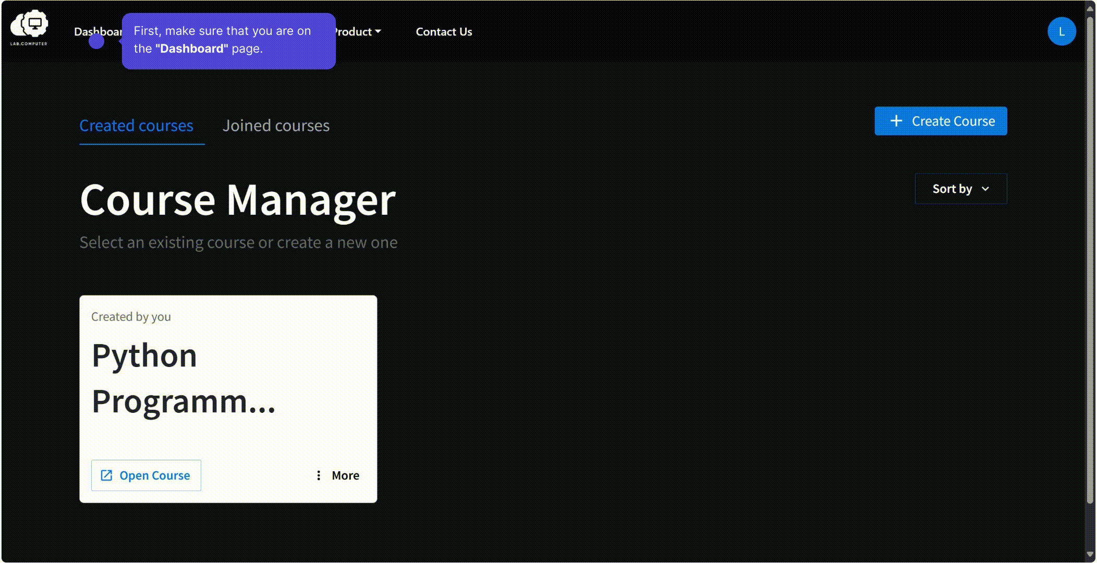
Task: Open the user avatar 'L' menu
Action: click(1062, 31)
